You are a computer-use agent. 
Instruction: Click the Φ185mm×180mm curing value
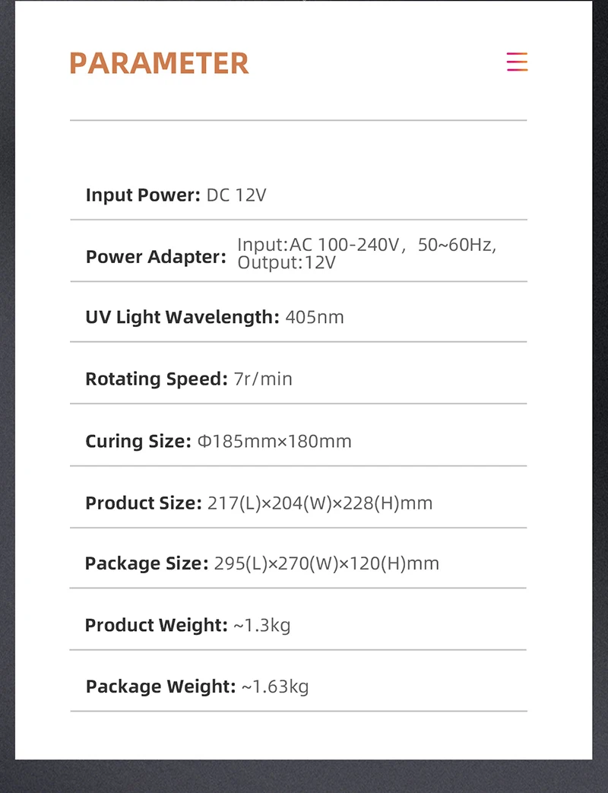(274, 441)
